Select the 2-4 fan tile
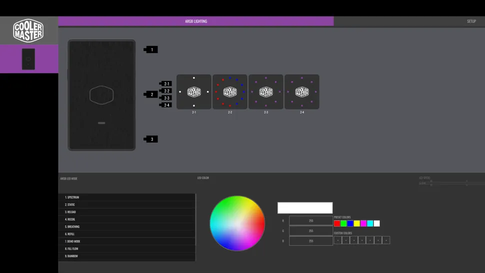Image resolution: width=485 pixels, height=273 pixels. 302,91
